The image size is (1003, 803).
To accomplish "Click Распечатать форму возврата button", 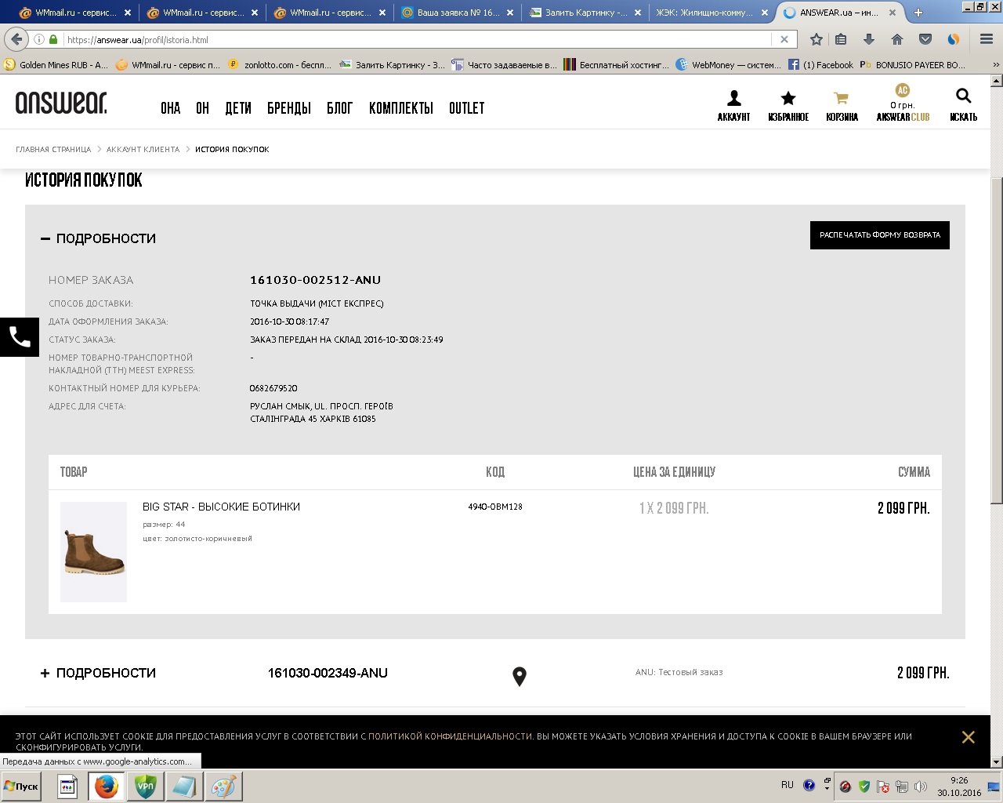I will (880, 235).
